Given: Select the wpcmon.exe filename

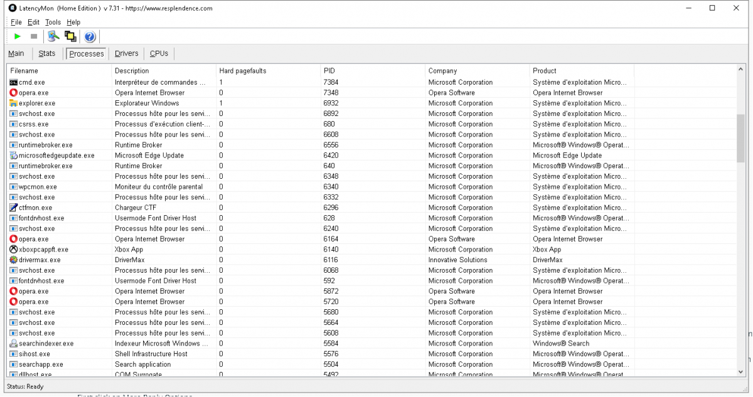Looking at the screenshot, I should coord(38,187).
